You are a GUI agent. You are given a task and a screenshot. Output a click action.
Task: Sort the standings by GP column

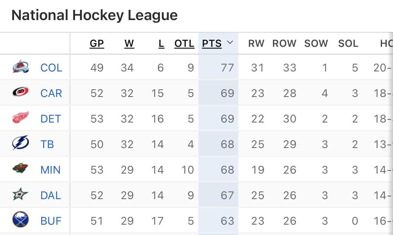pyautogui.click(x=97, y=43)
